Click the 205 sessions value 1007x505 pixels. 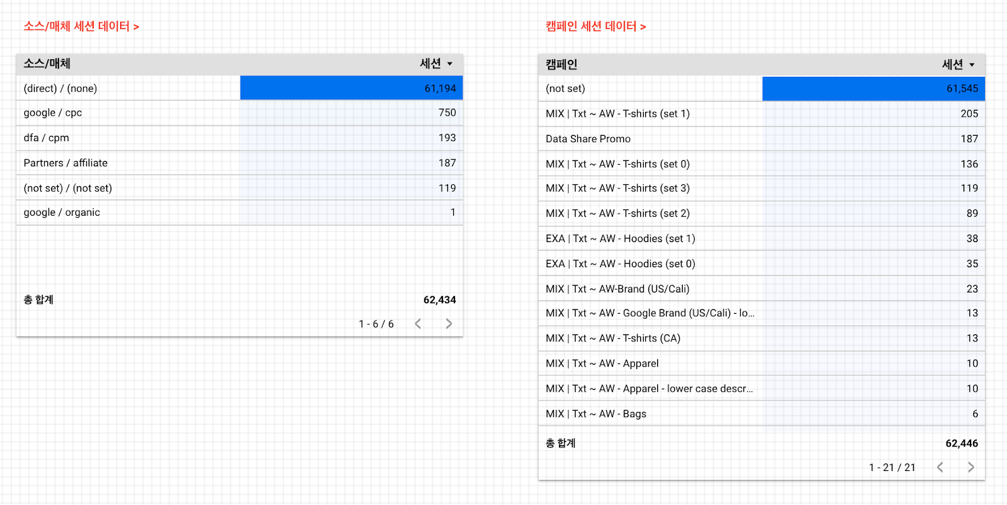point(969,114)
